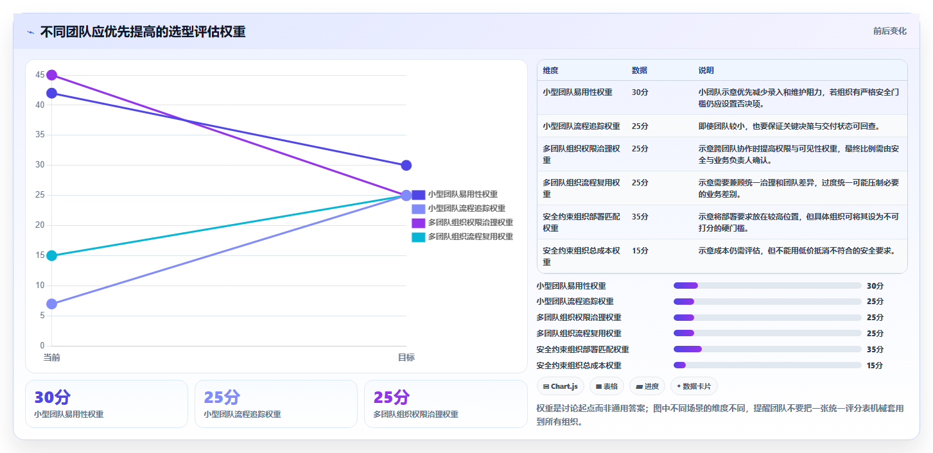This screenshot has height=453, width=933.
Task: Click the light purple data point at 7
Action: pos(52,303)
